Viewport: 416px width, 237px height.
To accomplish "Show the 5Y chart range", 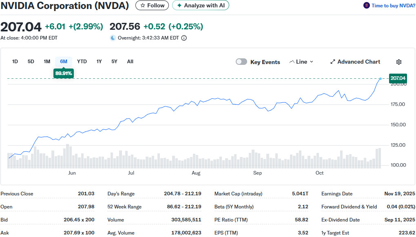I will pos(114,62).
